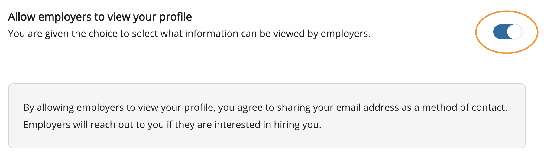
Task: Click the "Employers will reach out" sentence
Action: tap(172, 125)
